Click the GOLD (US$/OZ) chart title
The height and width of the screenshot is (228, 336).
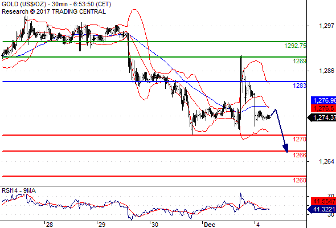click(x=24, y=4)
